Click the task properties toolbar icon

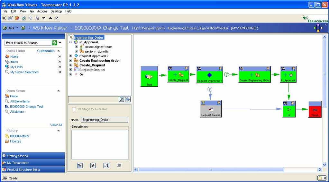click(x=11, y=18)
